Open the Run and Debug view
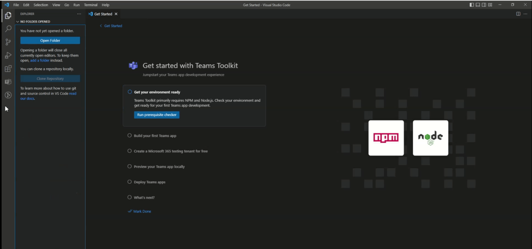The image size is (532, 249). coord(7,55)
